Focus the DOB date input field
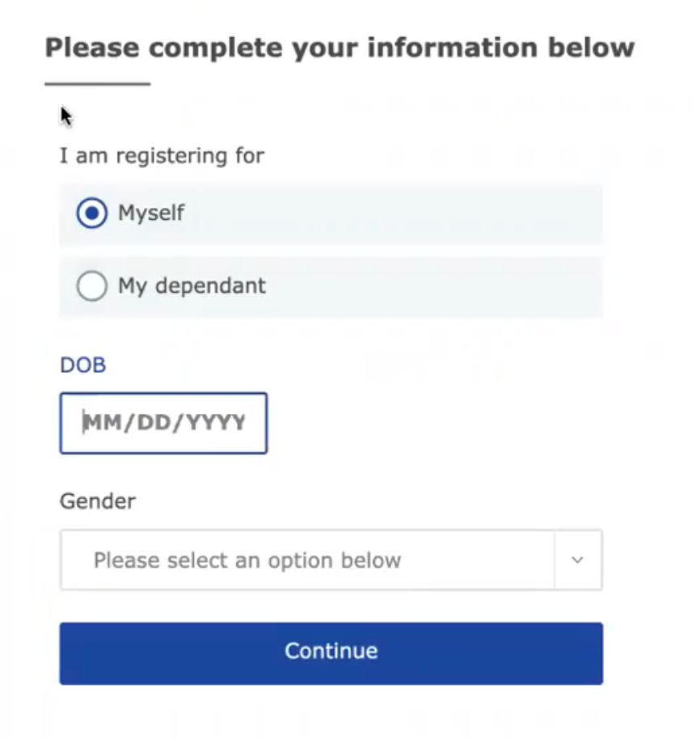Viewport: 692px width, 739px height. pos(162,423)
